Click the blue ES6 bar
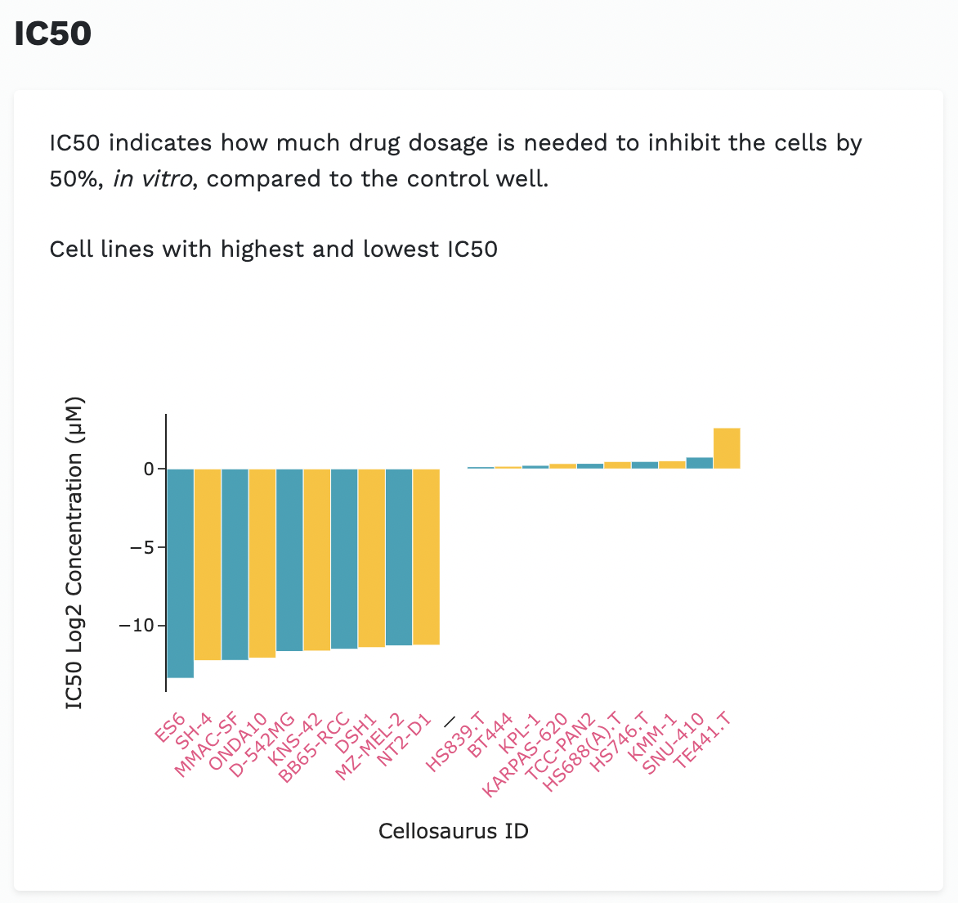The image size is (958, 903). point(180,573)
